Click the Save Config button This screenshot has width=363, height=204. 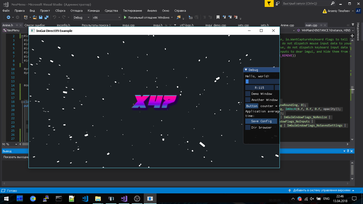(261, 121)
